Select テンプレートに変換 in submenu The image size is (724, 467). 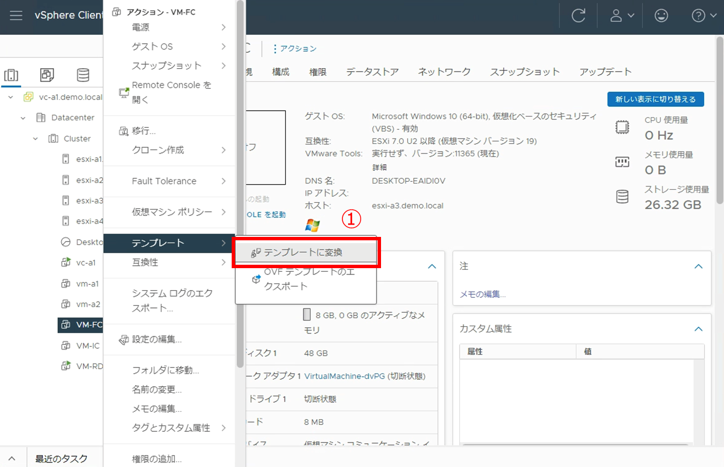click(x=303, y=252)
